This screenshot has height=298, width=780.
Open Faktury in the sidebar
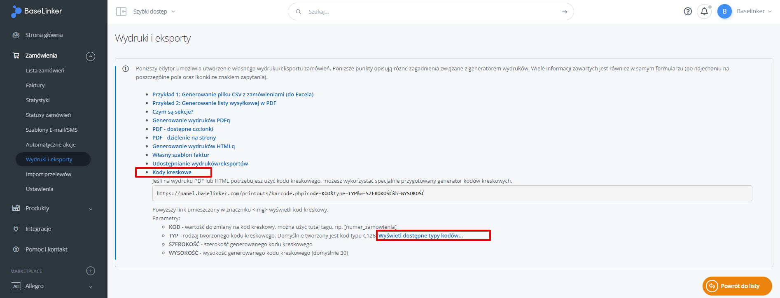pyautogui.click(x=35, y=85)
